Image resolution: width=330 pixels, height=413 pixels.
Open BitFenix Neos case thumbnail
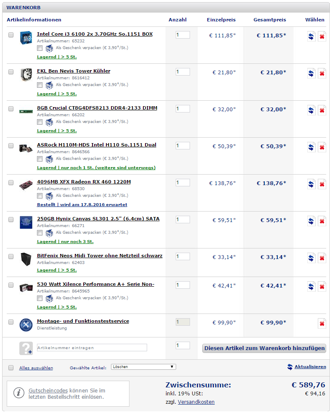click(x=26, y=259)
